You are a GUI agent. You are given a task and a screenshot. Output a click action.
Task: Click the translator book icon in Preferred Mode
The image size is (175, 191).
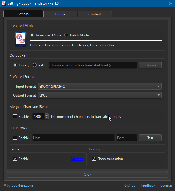pyautogui.click(x=21, y=39)
